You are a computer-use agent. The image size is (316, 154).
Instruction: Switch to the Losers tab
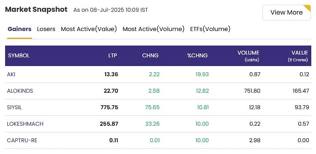click(x=46, y=29)
